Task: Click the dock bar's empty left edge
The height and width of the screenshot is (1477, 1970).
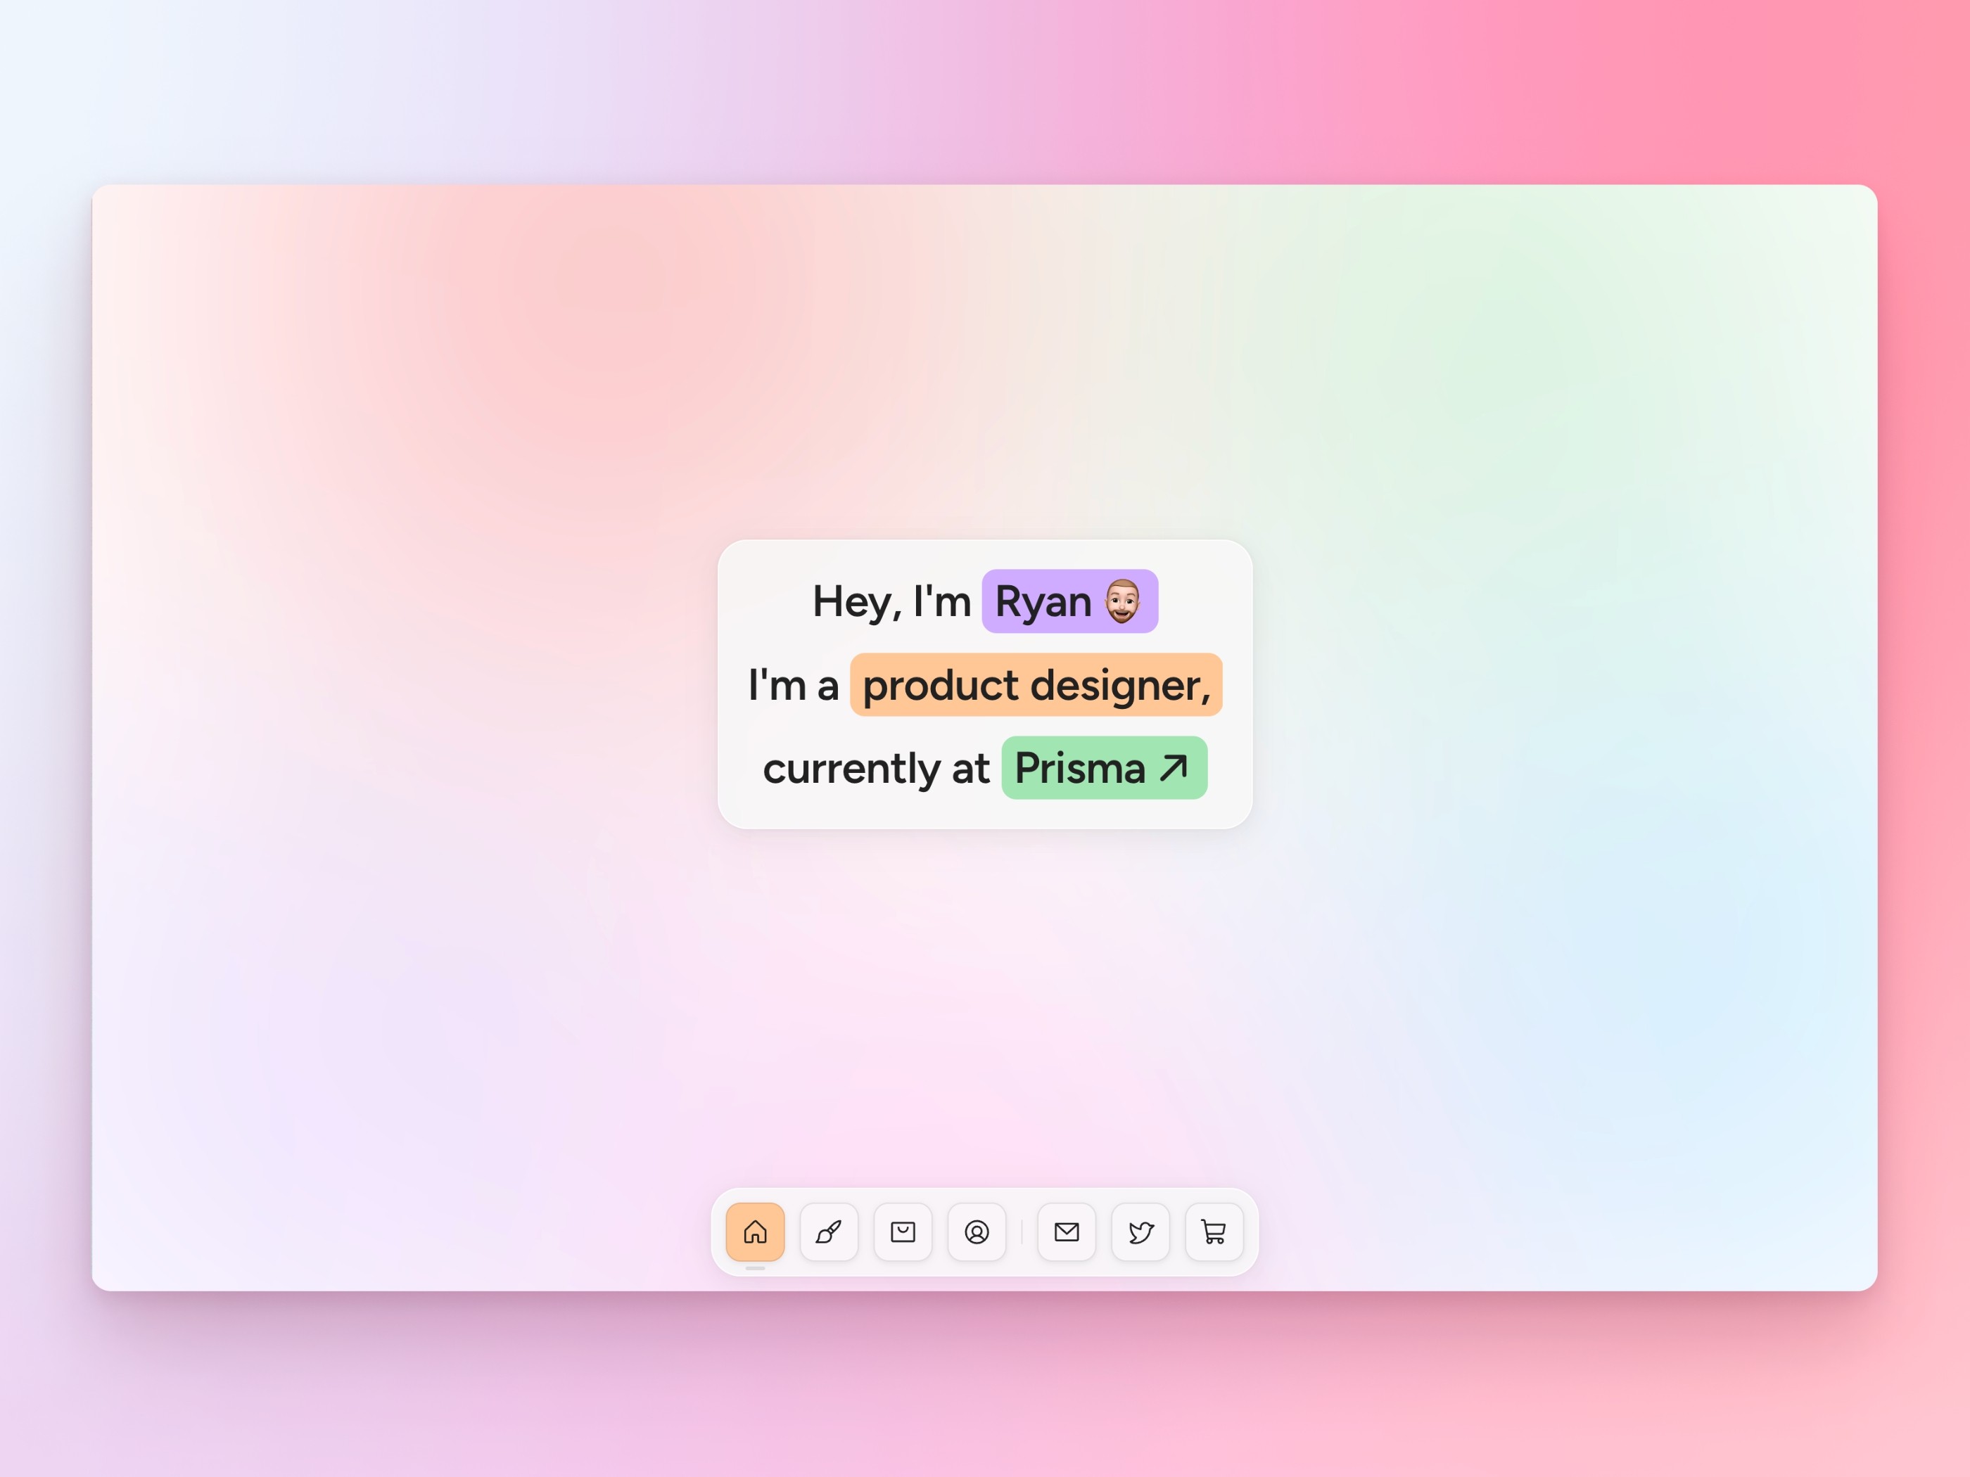Action: click(x=718, y=1232)
